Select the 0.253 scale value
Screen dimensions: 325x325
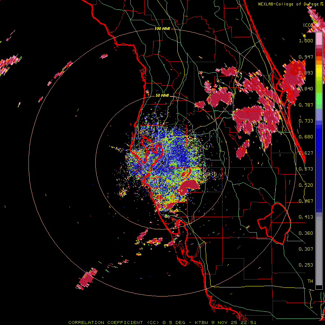pyautogui.click(x=306, y=265)
